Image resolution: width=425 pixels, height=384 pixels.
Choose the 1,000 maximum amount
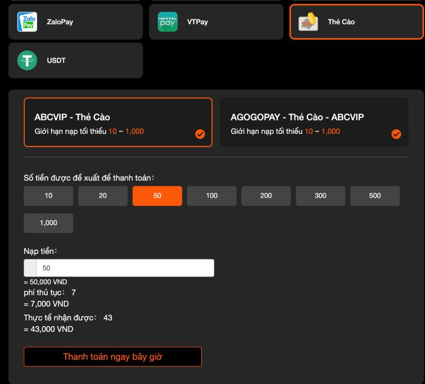click(x=48, y=223)
